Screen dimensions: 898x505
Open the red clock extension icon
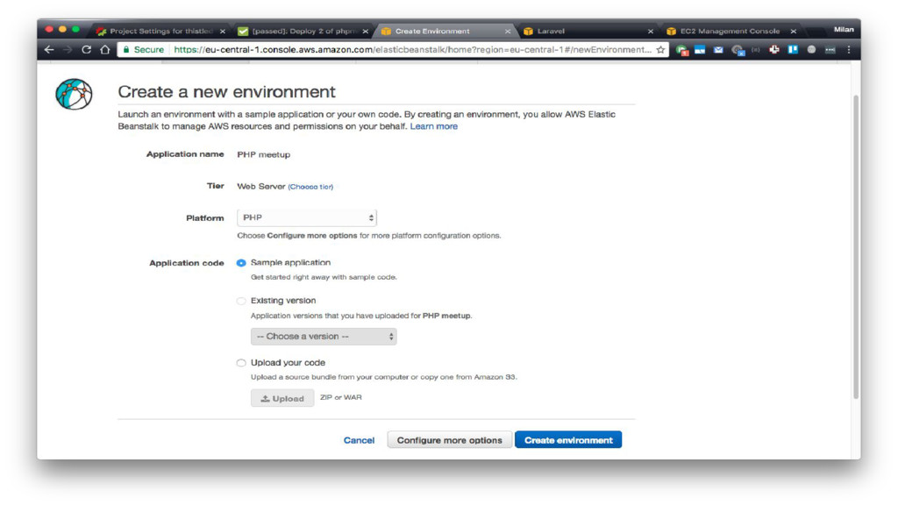tap(774, 50)
